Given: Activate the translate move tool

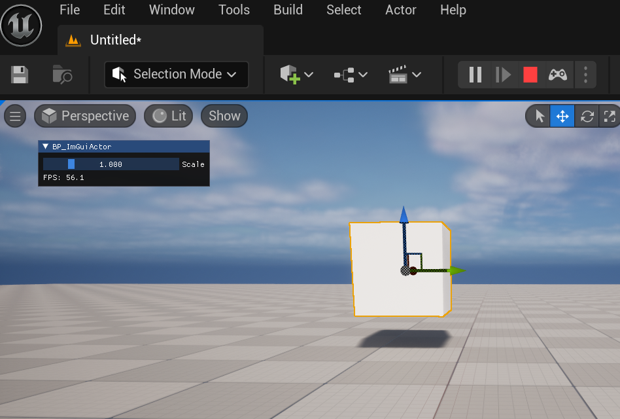Looking at the screenshot, I should (x=562, y=117).
